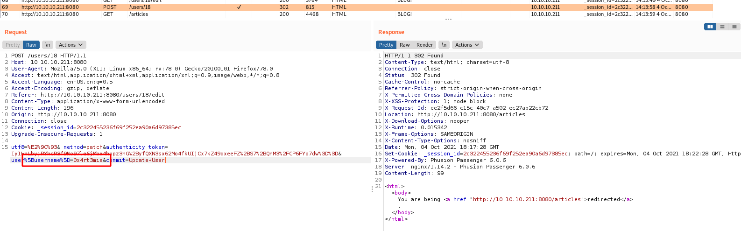Click the X-Powered-By Phusion Passenger header

click(445, 160)
